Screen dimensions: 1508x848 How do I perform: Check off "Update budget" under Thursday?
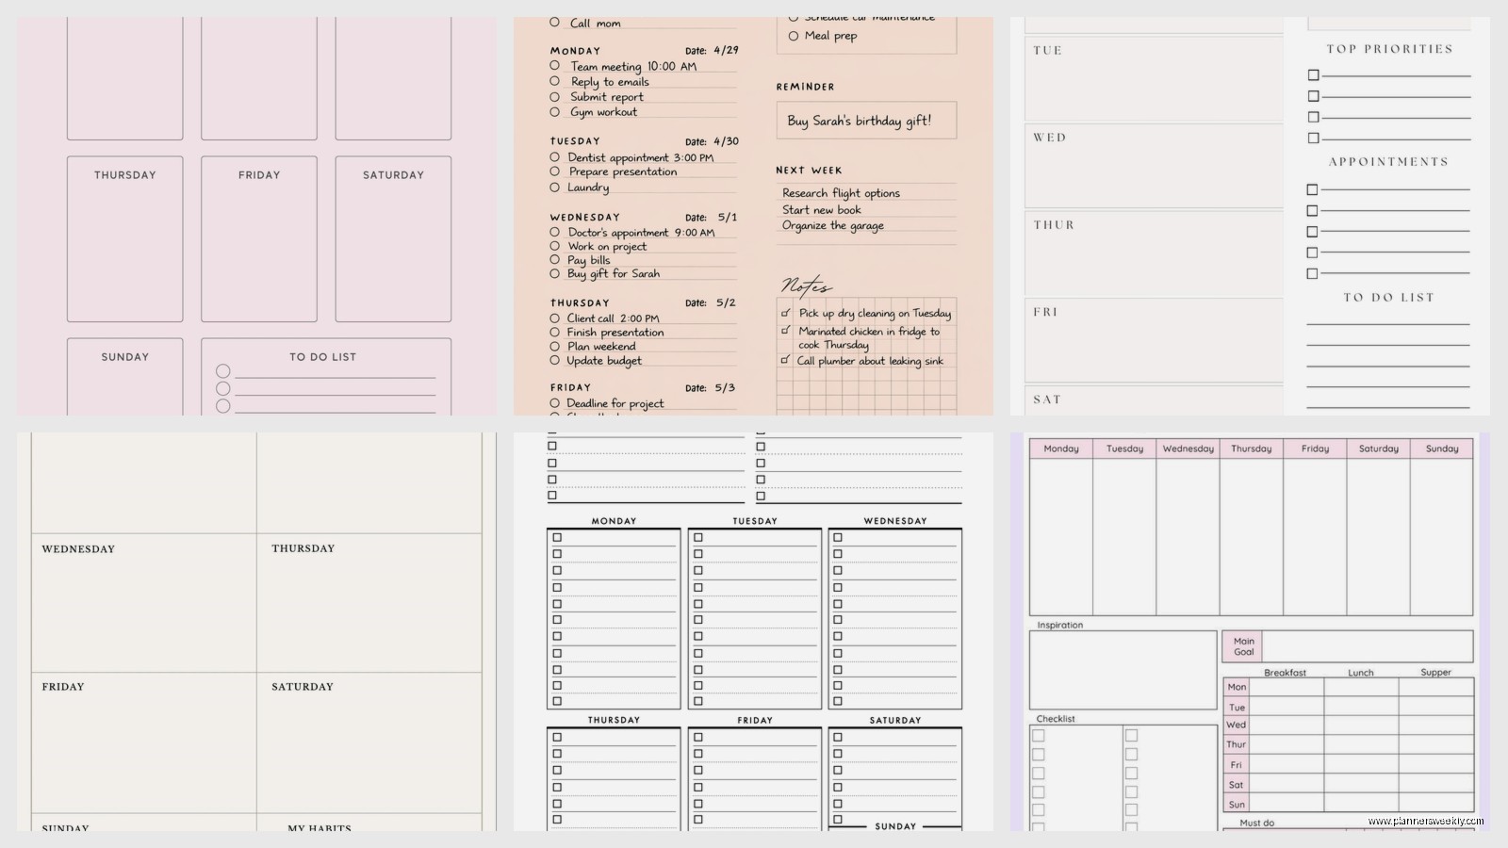(553, 360)
